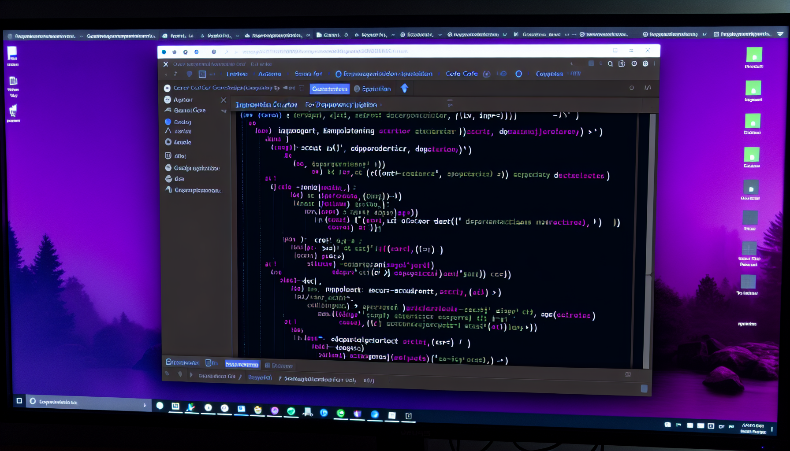Expand the dropdown triangle on the second sidebar item
The height and width of the screenshot is (451, 790).
[224, 111]
